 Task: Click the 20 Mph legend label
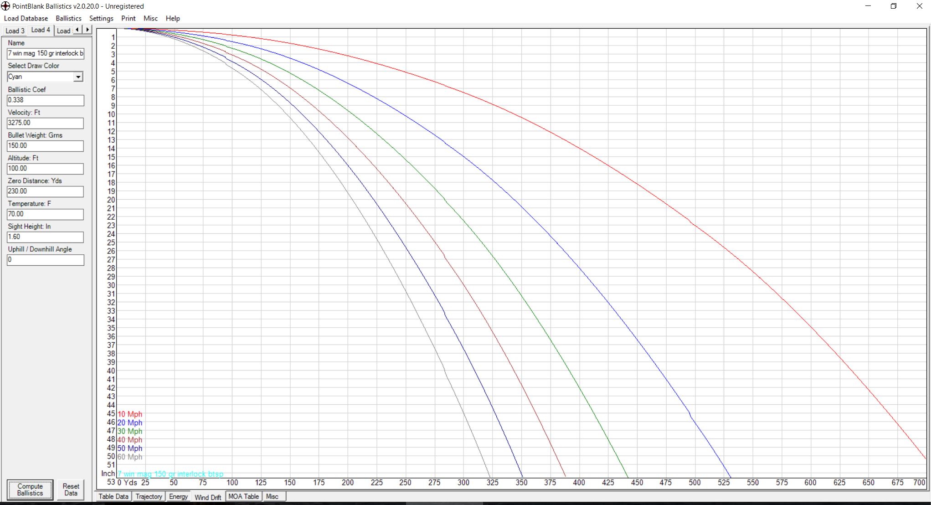pyautogui.click(x=130, y=423)
